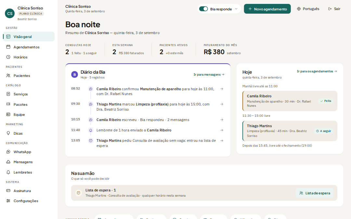Screen dimensions: 351x219
Task: Open Configurações in the sidebar
Action: pyautogui.click(x=29, y=201)
